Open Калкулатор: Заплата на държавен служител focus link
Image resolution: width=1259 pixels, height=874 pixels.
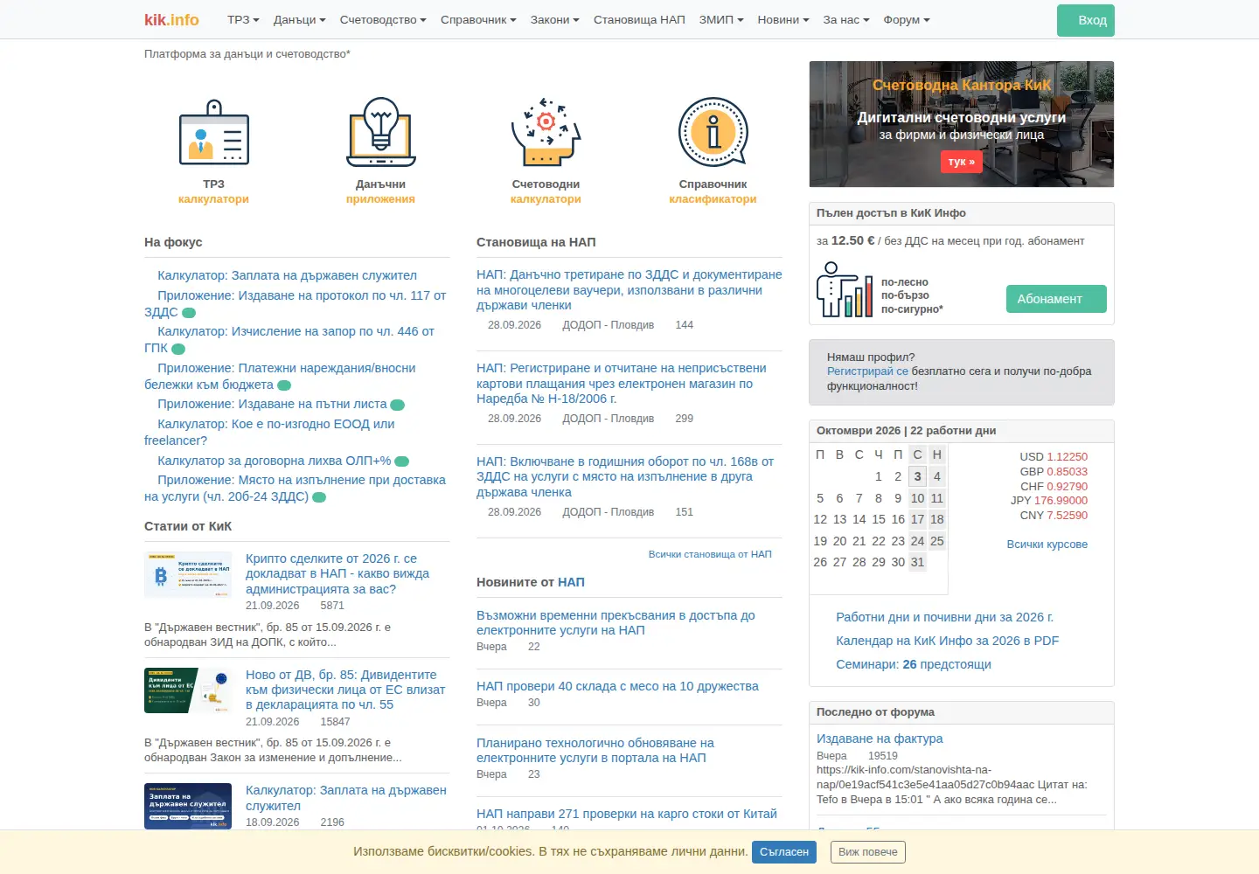coord(287,275)
